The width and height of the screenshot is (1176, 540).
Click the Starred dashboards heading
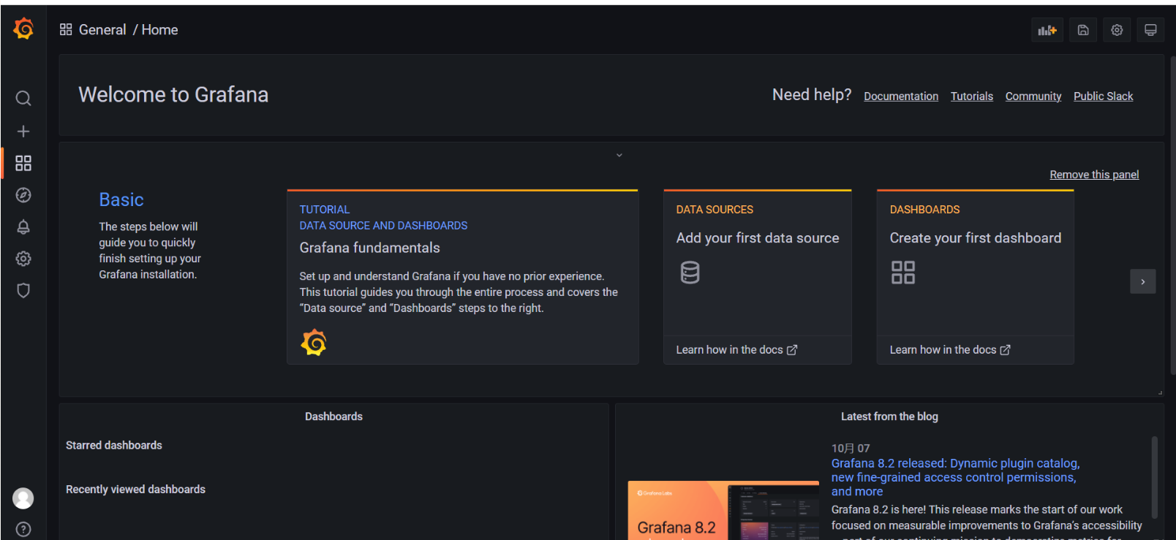coord(114,445)
